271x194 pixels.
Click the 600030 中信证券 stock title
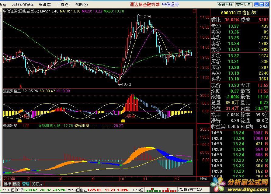[x=239, y=13]
